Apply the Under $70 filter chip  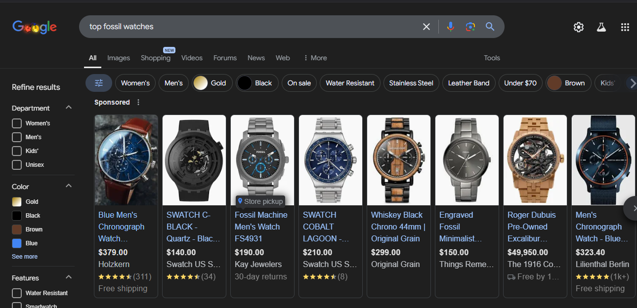point(520,83)
